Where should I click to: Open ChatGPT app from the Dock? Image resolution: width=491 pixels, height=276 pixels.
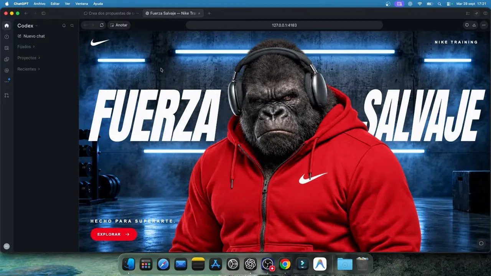pyautogui.click(x=250, y=264)
